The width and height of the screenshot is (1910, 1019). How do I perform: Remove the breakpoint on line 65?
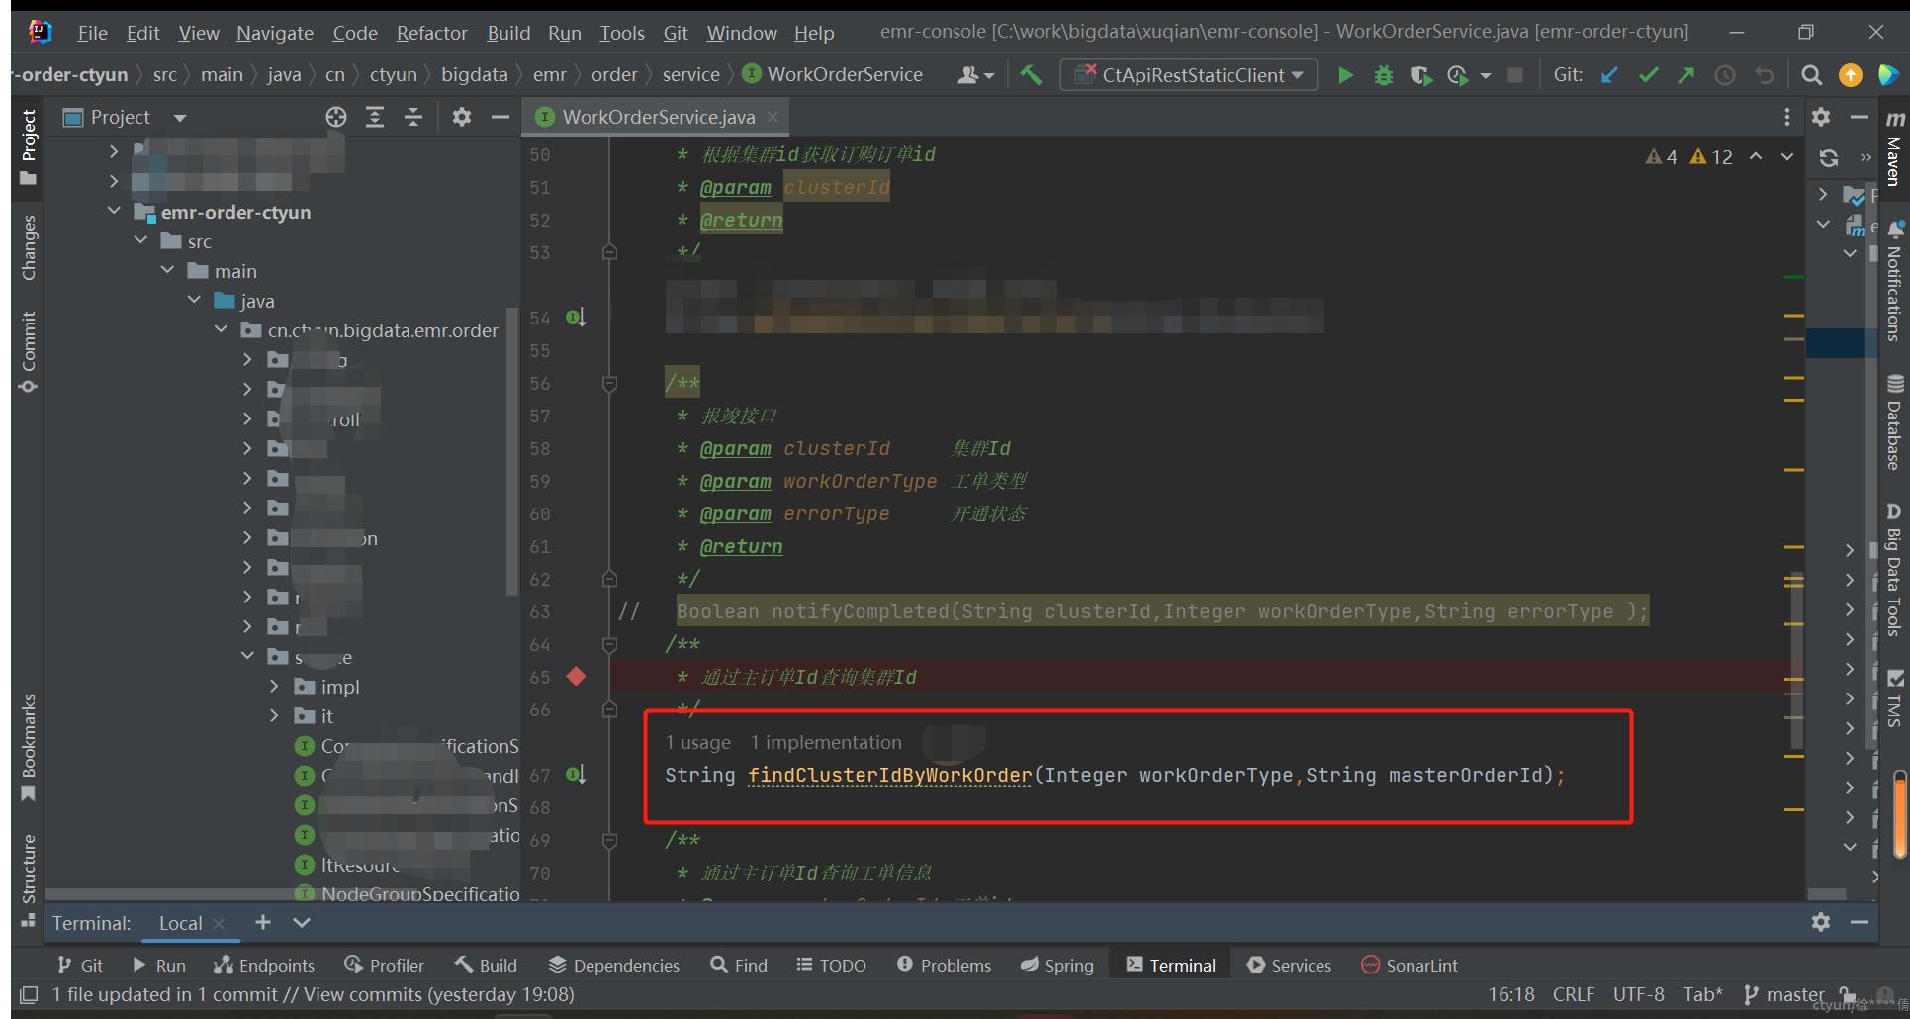[x=576, y=677]
